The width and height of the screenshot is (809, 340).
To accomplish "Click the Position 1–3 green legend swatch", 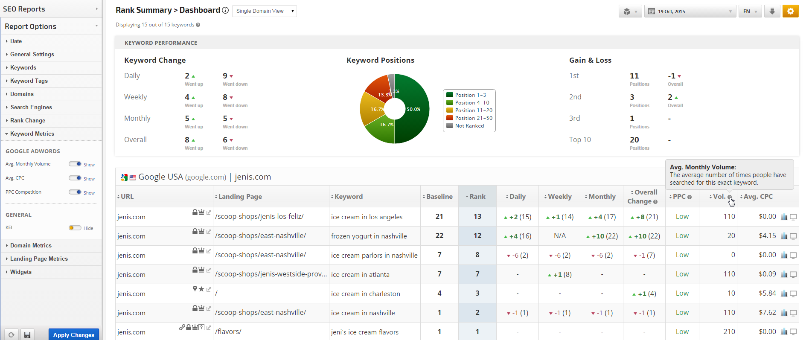I will 450,95.
